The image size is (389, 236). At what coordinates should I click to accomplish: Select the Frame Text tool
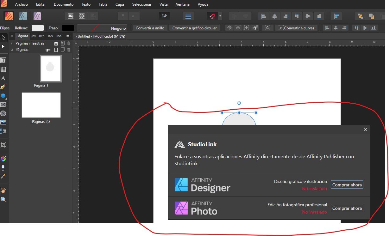3,60
